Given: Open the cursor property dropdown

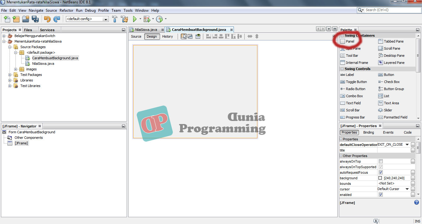Looking at the screenshot, I should [407, 189].
